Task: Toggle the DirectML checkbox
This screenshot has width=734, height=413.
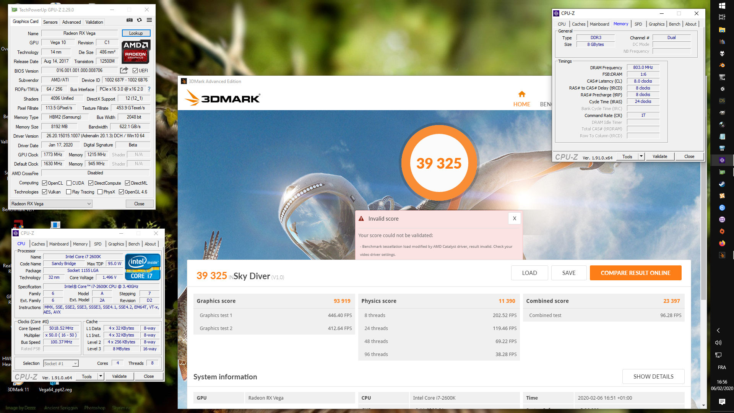Action: [128, 183]
